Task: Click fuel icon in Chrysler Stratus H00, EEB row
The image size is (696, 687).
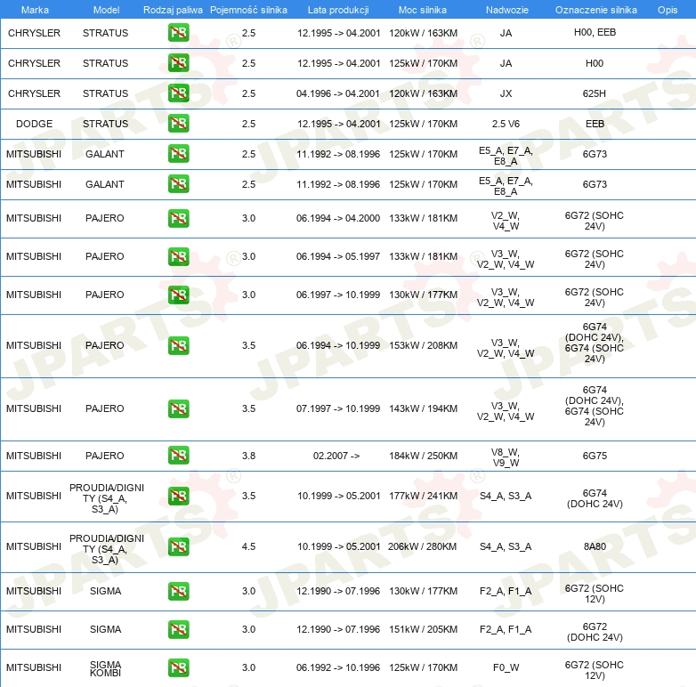Action: [178, 32]
